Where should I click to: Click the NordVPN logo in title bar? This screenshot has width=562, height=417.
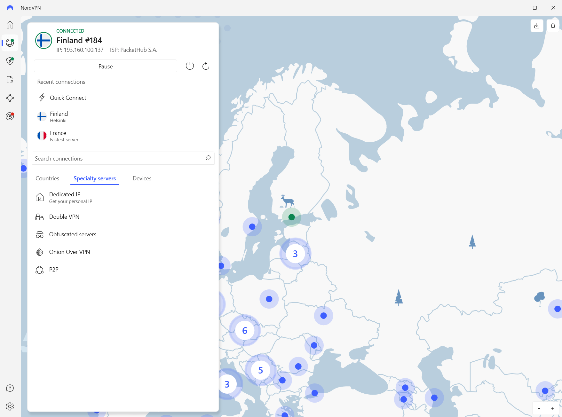10,8
